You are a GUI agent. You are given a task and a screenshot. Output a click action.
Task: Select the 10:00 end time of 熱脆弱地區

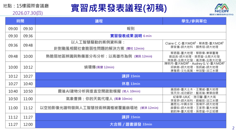(28, 56)
